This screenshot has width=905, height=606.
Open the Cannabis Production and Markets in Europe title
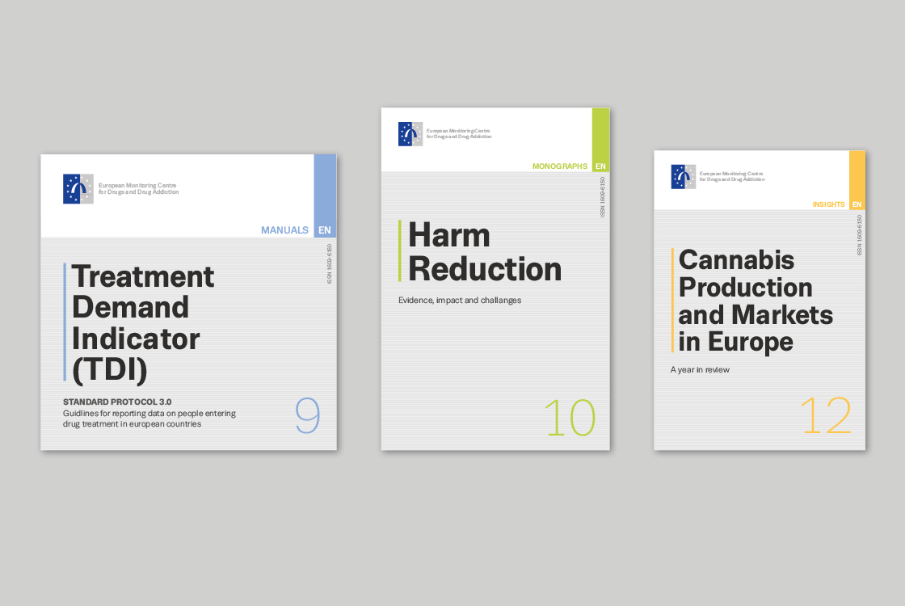pyautogui.click(x=755, y=301)
